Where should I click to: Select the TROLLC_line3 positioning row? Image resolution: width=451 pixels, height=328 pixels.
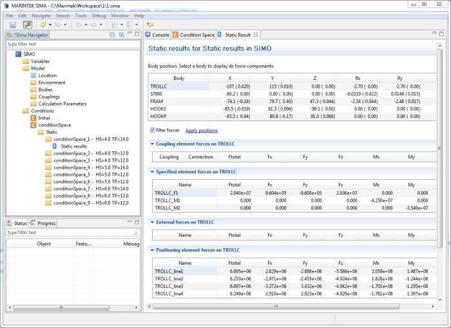[x=169, y=286]
